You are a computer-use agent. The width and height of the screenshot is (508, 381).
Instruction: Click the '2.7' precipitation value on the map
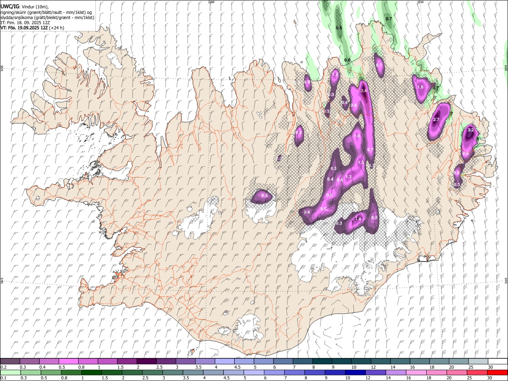[436, 119]
